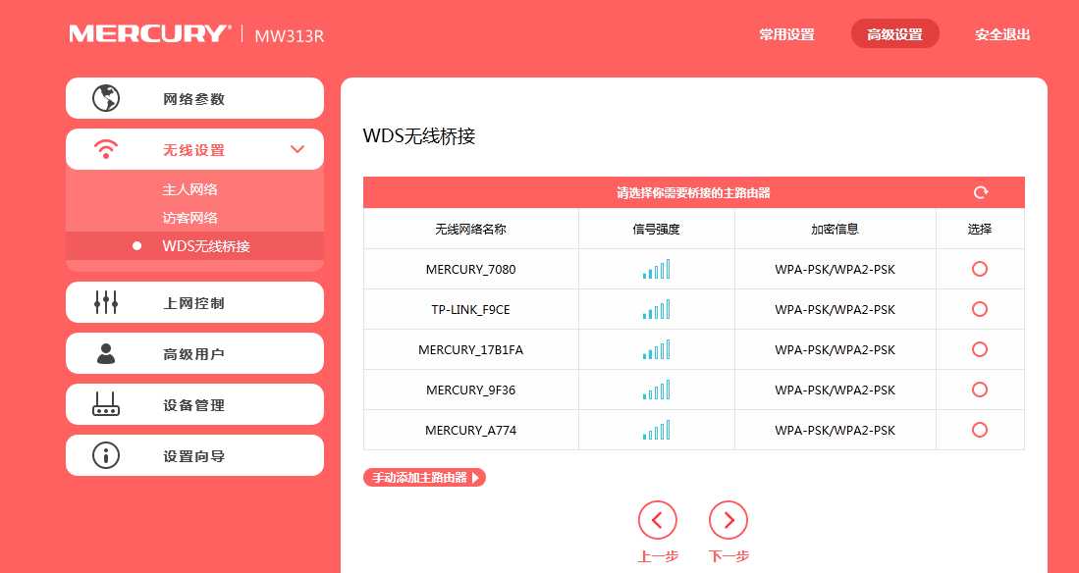Open the 设置向导 menu
This screenshot has height=573, width=1079.
coord(194,455)
